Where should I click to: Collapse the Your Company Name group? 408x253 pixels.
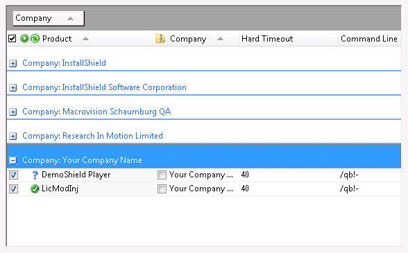(x=12, y=160)
